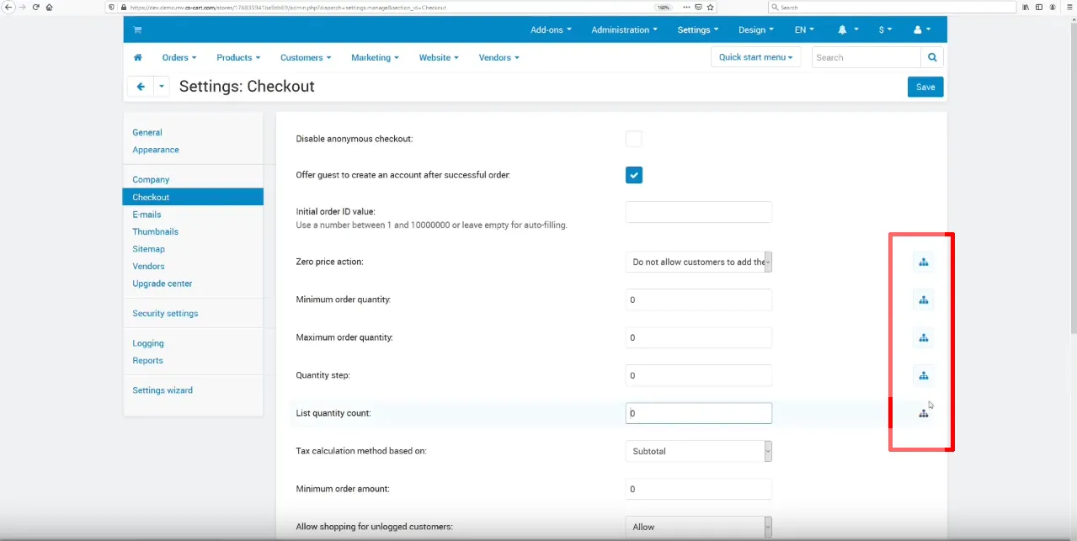The height and width of the screenshot is (541, 1077).
Task: Click the Quantity step input field
Action: 699,375
